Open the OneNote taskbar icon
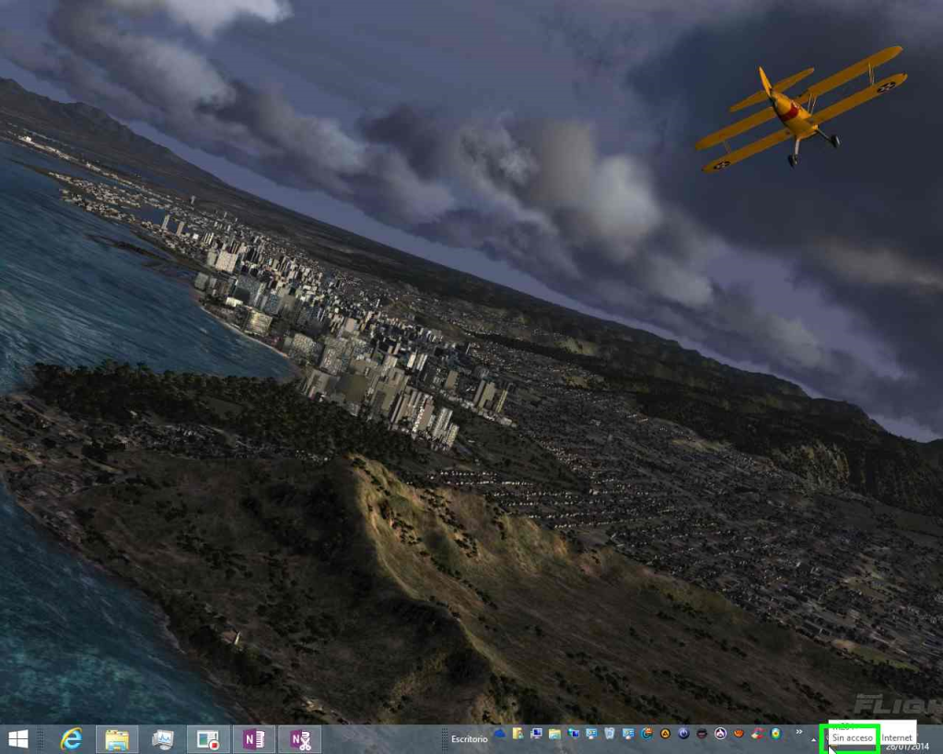The height and width of the screenshot is (754, 943). 254,739
